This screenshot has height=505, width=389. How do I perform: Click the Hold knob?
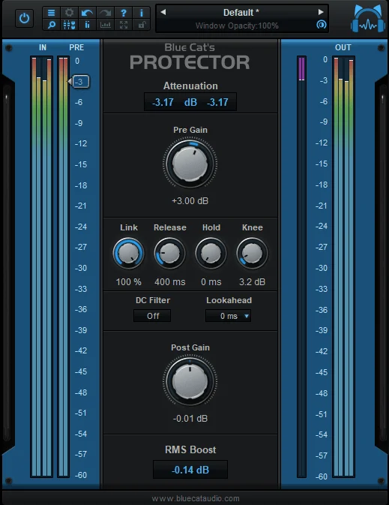(211, 254)
